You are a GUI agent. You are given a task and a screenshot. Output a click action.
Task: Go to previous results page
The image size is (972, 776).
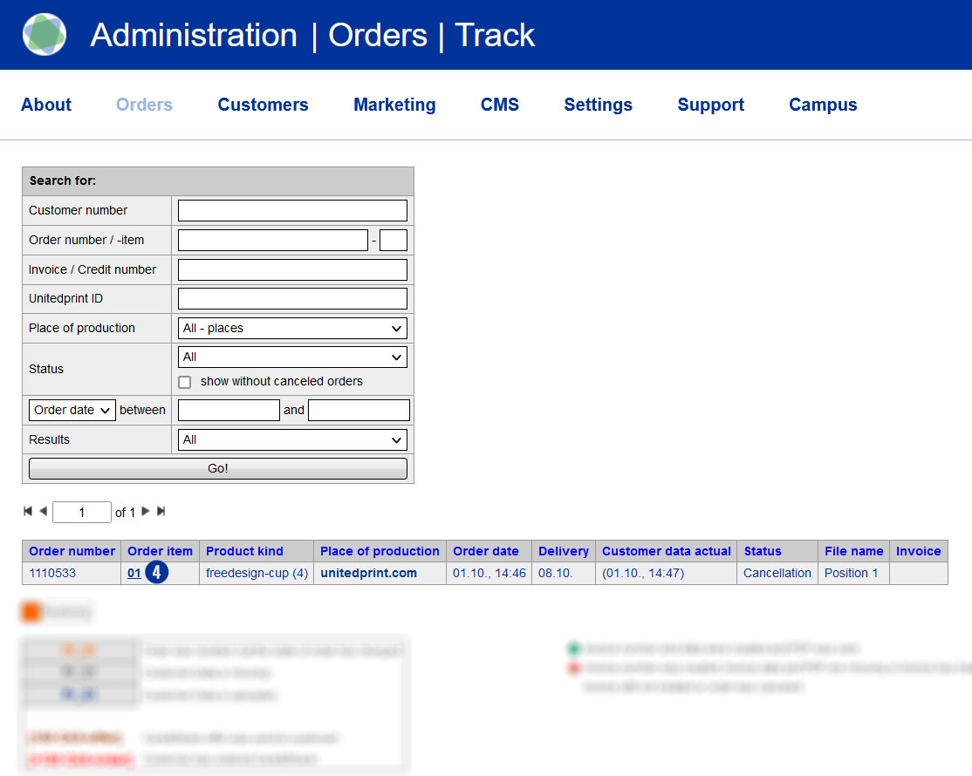tap(43, 512)
